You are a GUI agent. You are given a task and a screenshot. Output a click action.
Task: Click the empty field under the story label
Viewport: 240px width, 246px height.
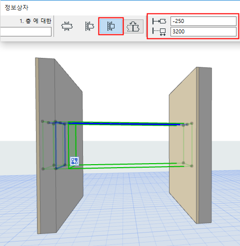pos(25,31)
